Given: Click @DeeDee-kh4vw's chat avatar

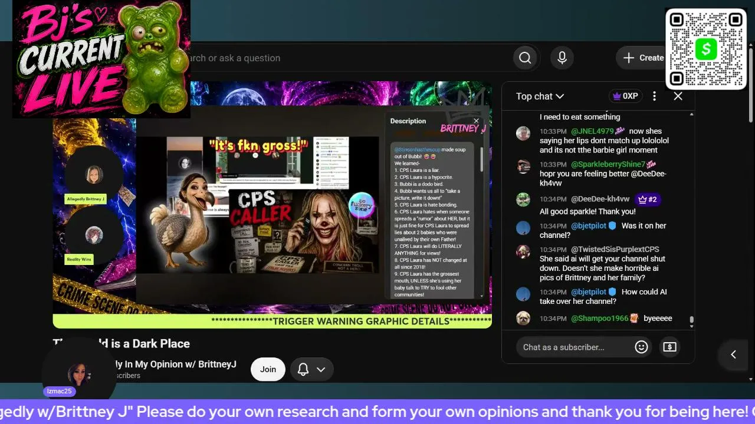Looking at the screenshot, I should [523, 199].
